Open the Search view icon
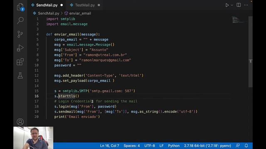 tap(20, 20)
